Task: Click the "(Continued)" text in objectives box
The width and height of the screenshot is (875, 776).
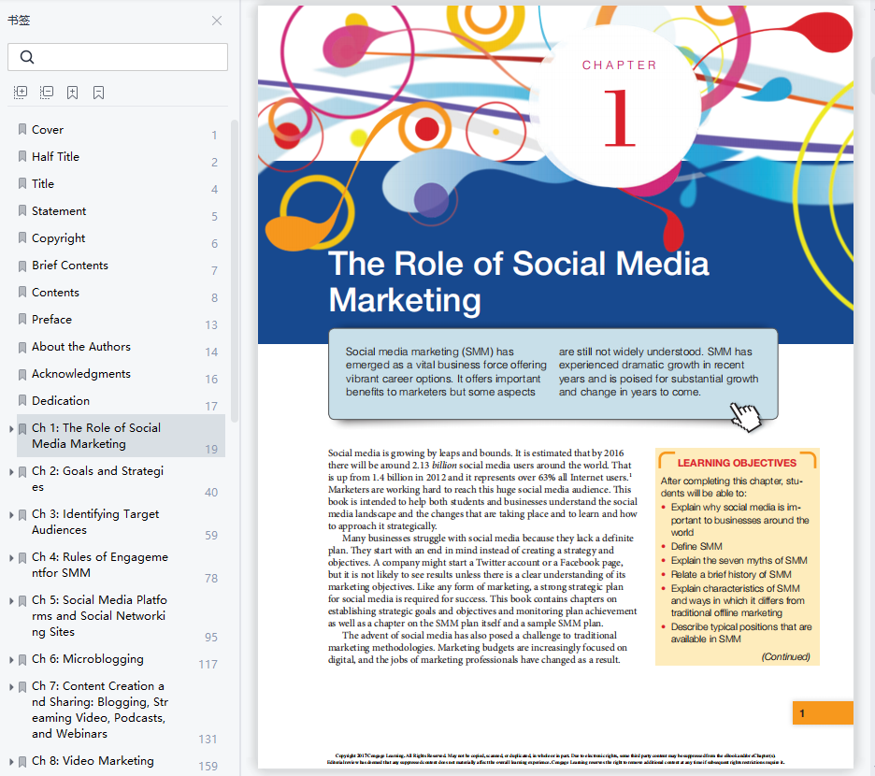Action: point(785,656)
